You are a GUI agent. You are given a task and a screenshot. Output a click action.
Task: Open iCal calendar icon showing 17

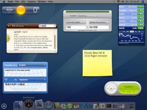coord(76,106)
